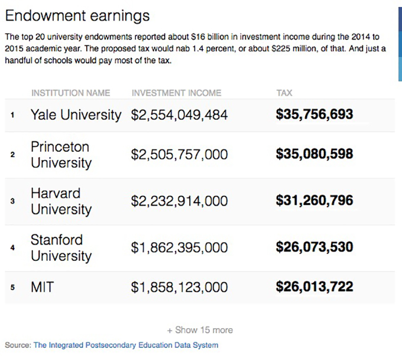
Task: Sort by the INVESTMENT INCOME column header
Action: point(176,93)
